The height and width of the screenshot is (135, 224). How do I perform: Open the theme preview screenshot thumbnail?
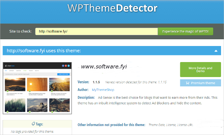37,88
